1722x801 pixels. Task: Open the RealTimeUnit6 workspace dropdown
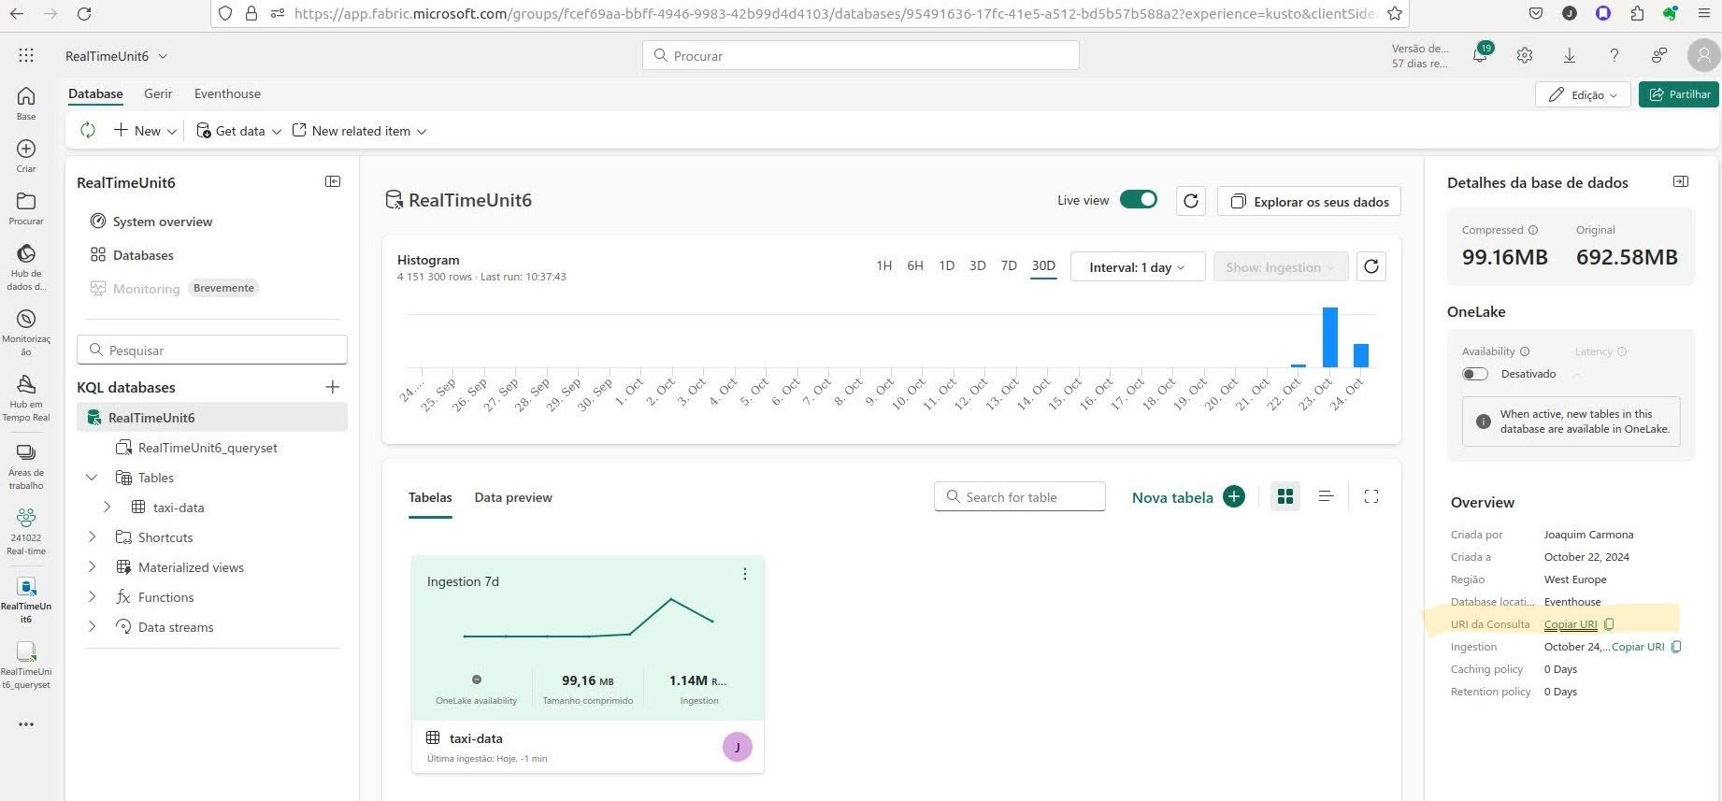point(117,56)
